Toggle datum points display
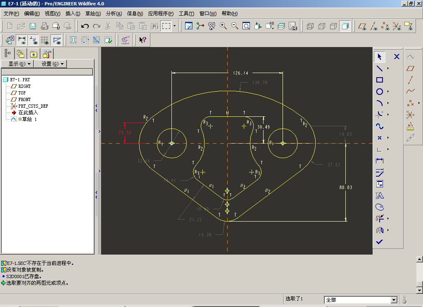The image size is (423, 307). 385,26
